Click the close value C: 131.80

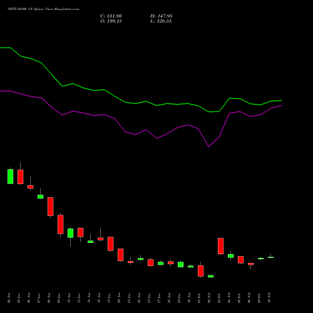click(x=111, y=16)
